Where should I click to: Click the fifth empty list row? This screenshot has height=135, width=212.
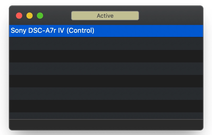coord(106,94)
